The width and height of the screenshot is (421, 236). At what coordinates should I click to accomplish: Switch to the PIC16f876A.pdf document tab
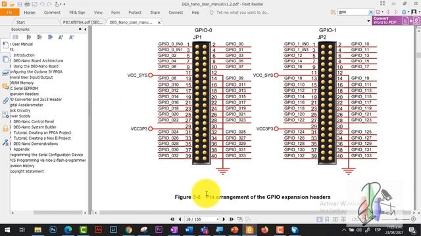coord(83,22)
